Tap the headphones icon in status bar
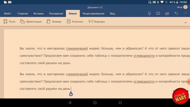This screenshot has height=107, width=190. [x=150, y=2]
